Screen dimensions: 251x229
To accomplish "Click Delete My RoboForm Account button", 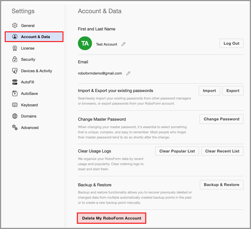I will tap(112, 218).
